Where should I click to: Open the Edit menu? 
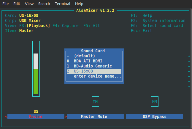coord(17,4)
